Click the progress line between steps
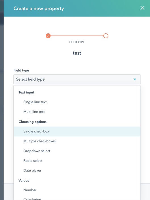150x200 pixels. 77,36
